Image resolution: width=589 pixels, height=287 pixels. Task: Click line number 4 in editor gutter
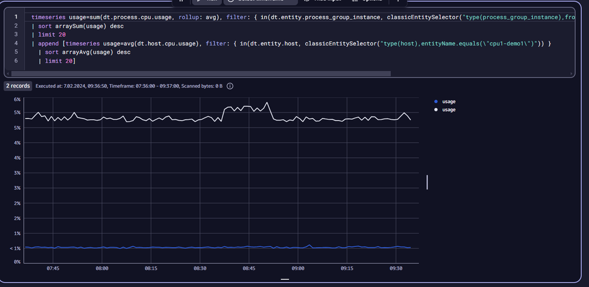(x=16, y=44)
